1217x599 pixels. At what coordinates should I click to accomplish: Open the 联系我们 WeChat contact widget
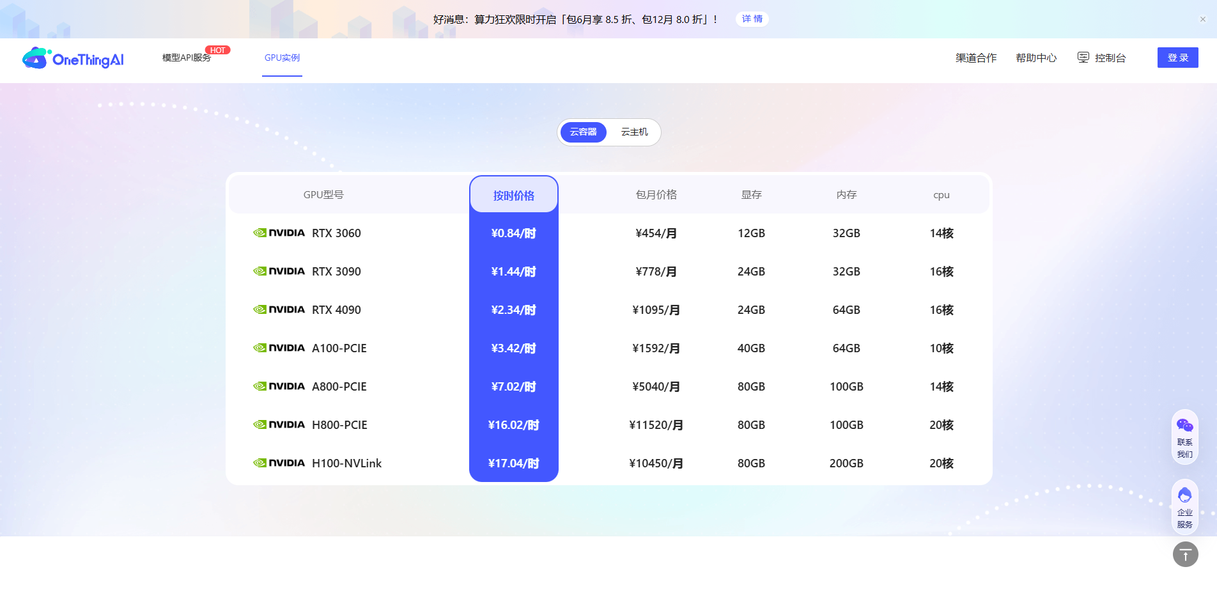[x=1185, y=437]
